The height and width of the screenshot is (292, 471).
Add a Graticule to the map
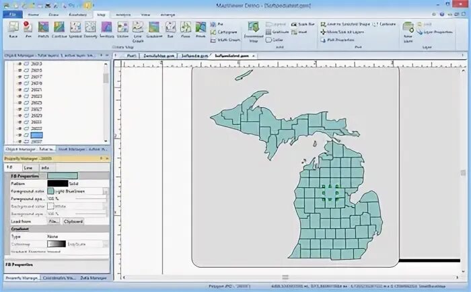[277, 32]
